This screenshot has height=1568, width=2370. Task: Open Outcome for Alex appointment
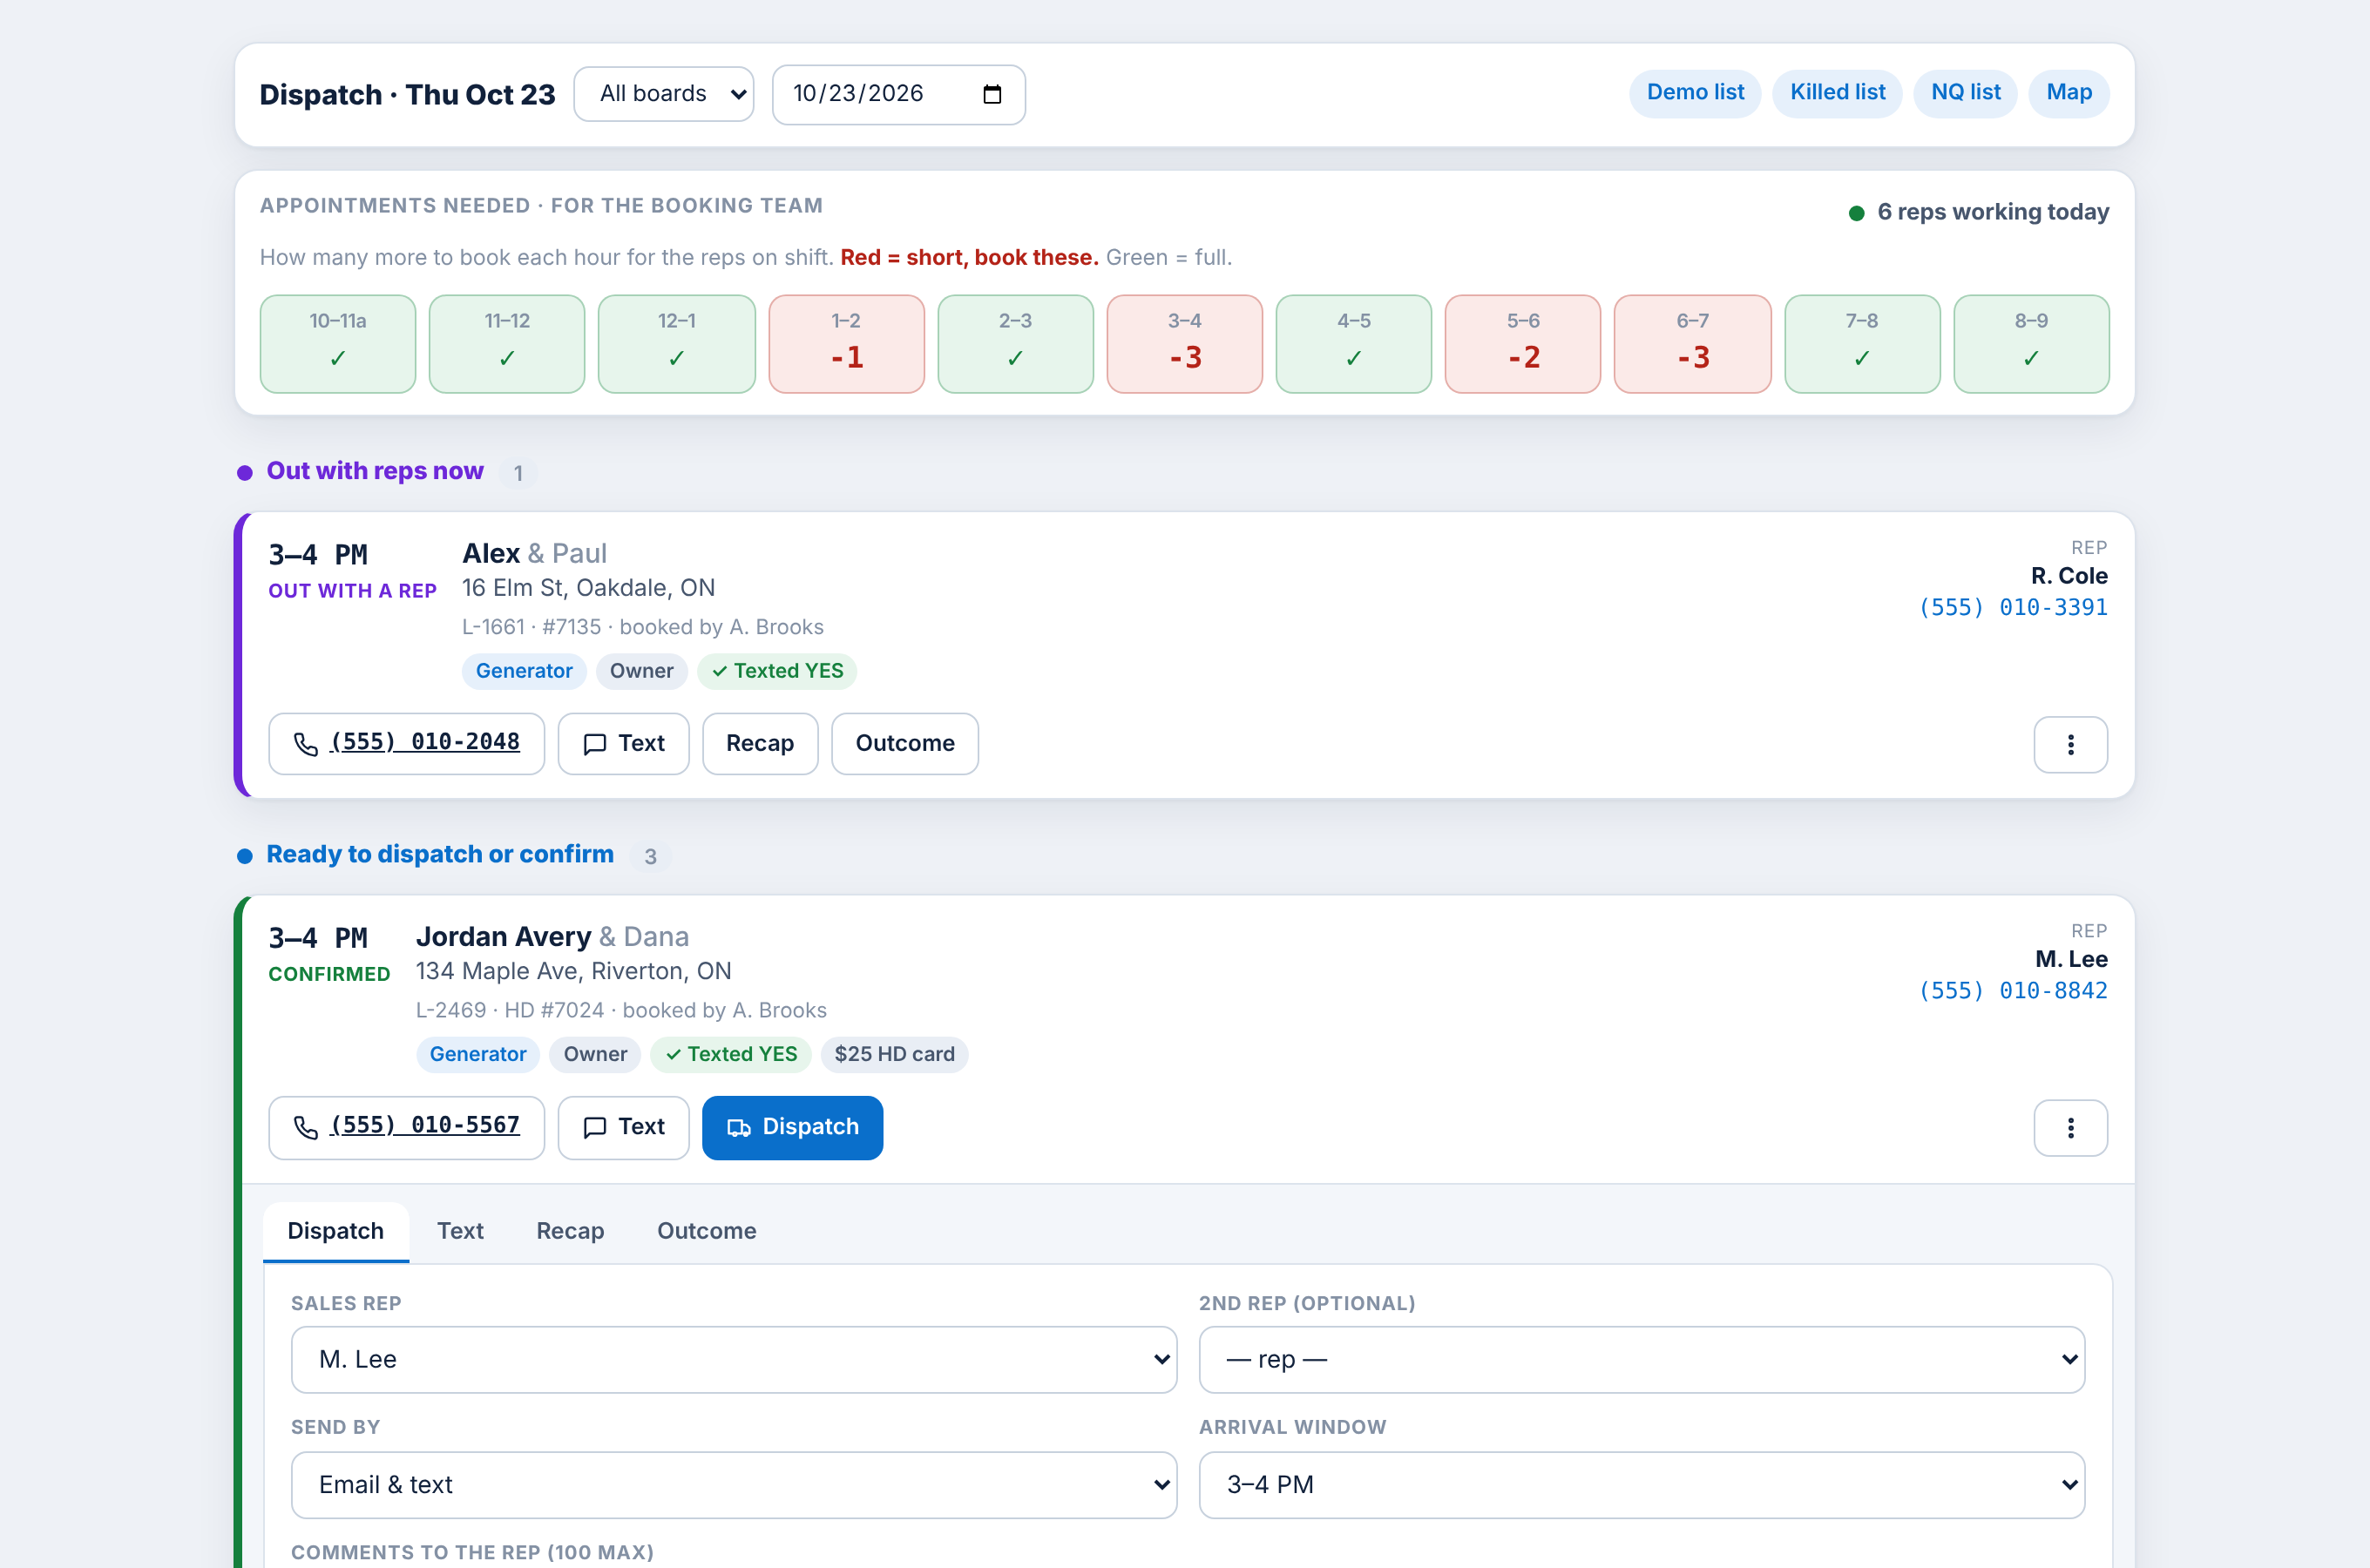point(904,743)
